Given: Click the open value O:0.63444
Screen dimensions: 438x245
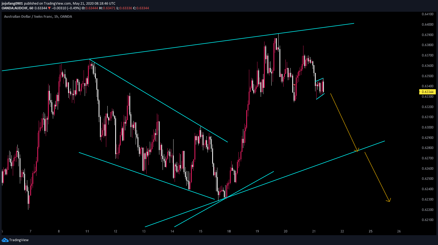Looking at the screenshot, I should point(90,8).
